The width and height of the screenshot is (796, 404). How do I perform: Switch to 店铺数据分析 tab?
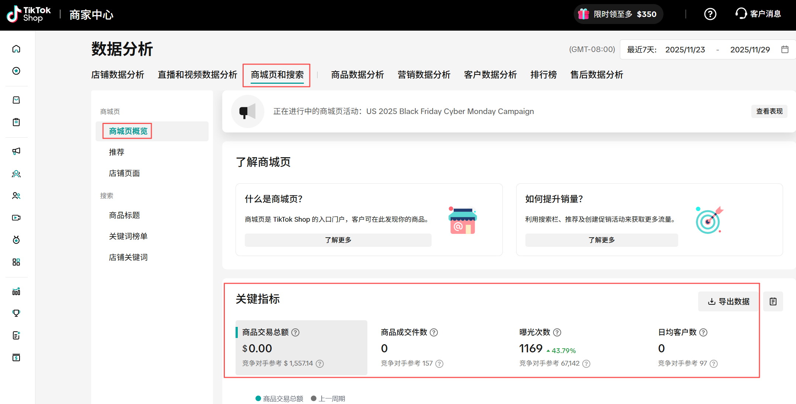(x=118, y=75)
